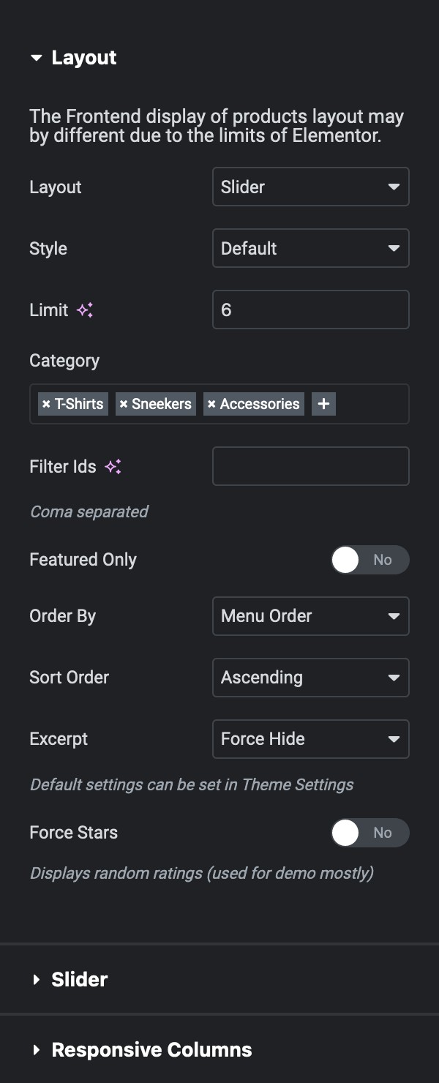Open the Excerpt dropdown showing Force Hide
The image size is (439, 1083).
coord(310,738)
